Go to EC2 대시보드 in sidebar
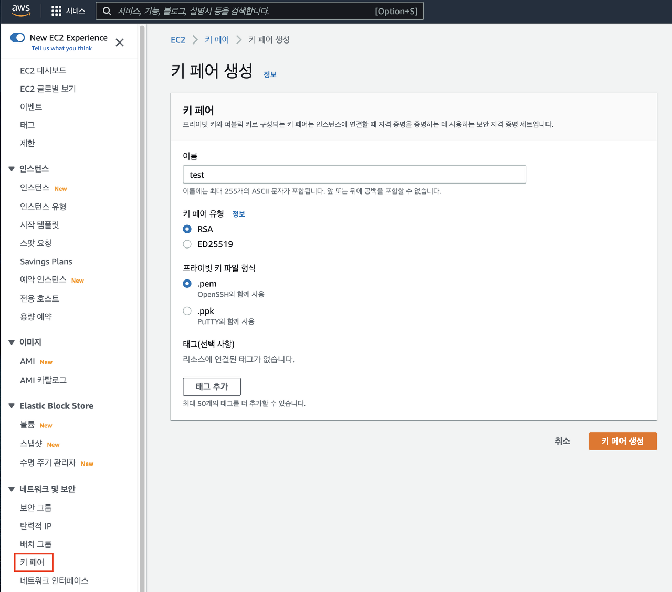 (43, 71)
